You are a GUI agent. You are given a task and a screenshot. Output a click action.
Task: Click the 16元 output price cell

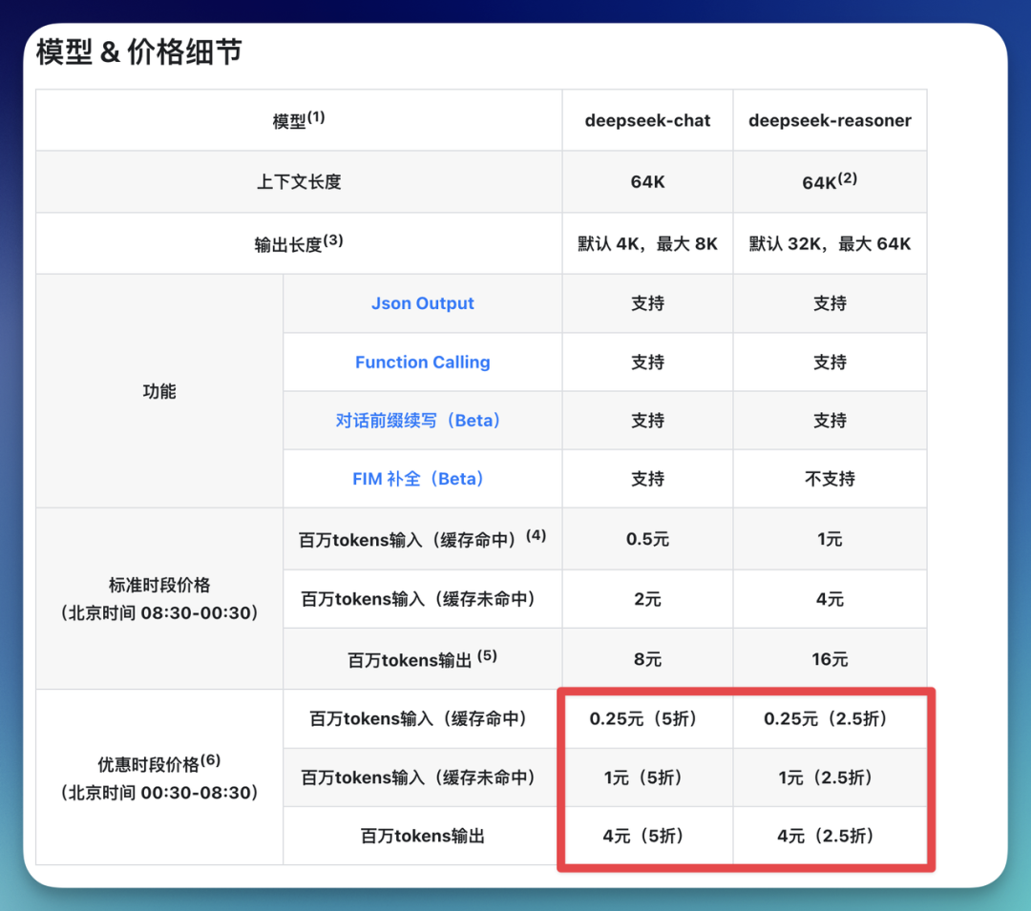point(830,659)
